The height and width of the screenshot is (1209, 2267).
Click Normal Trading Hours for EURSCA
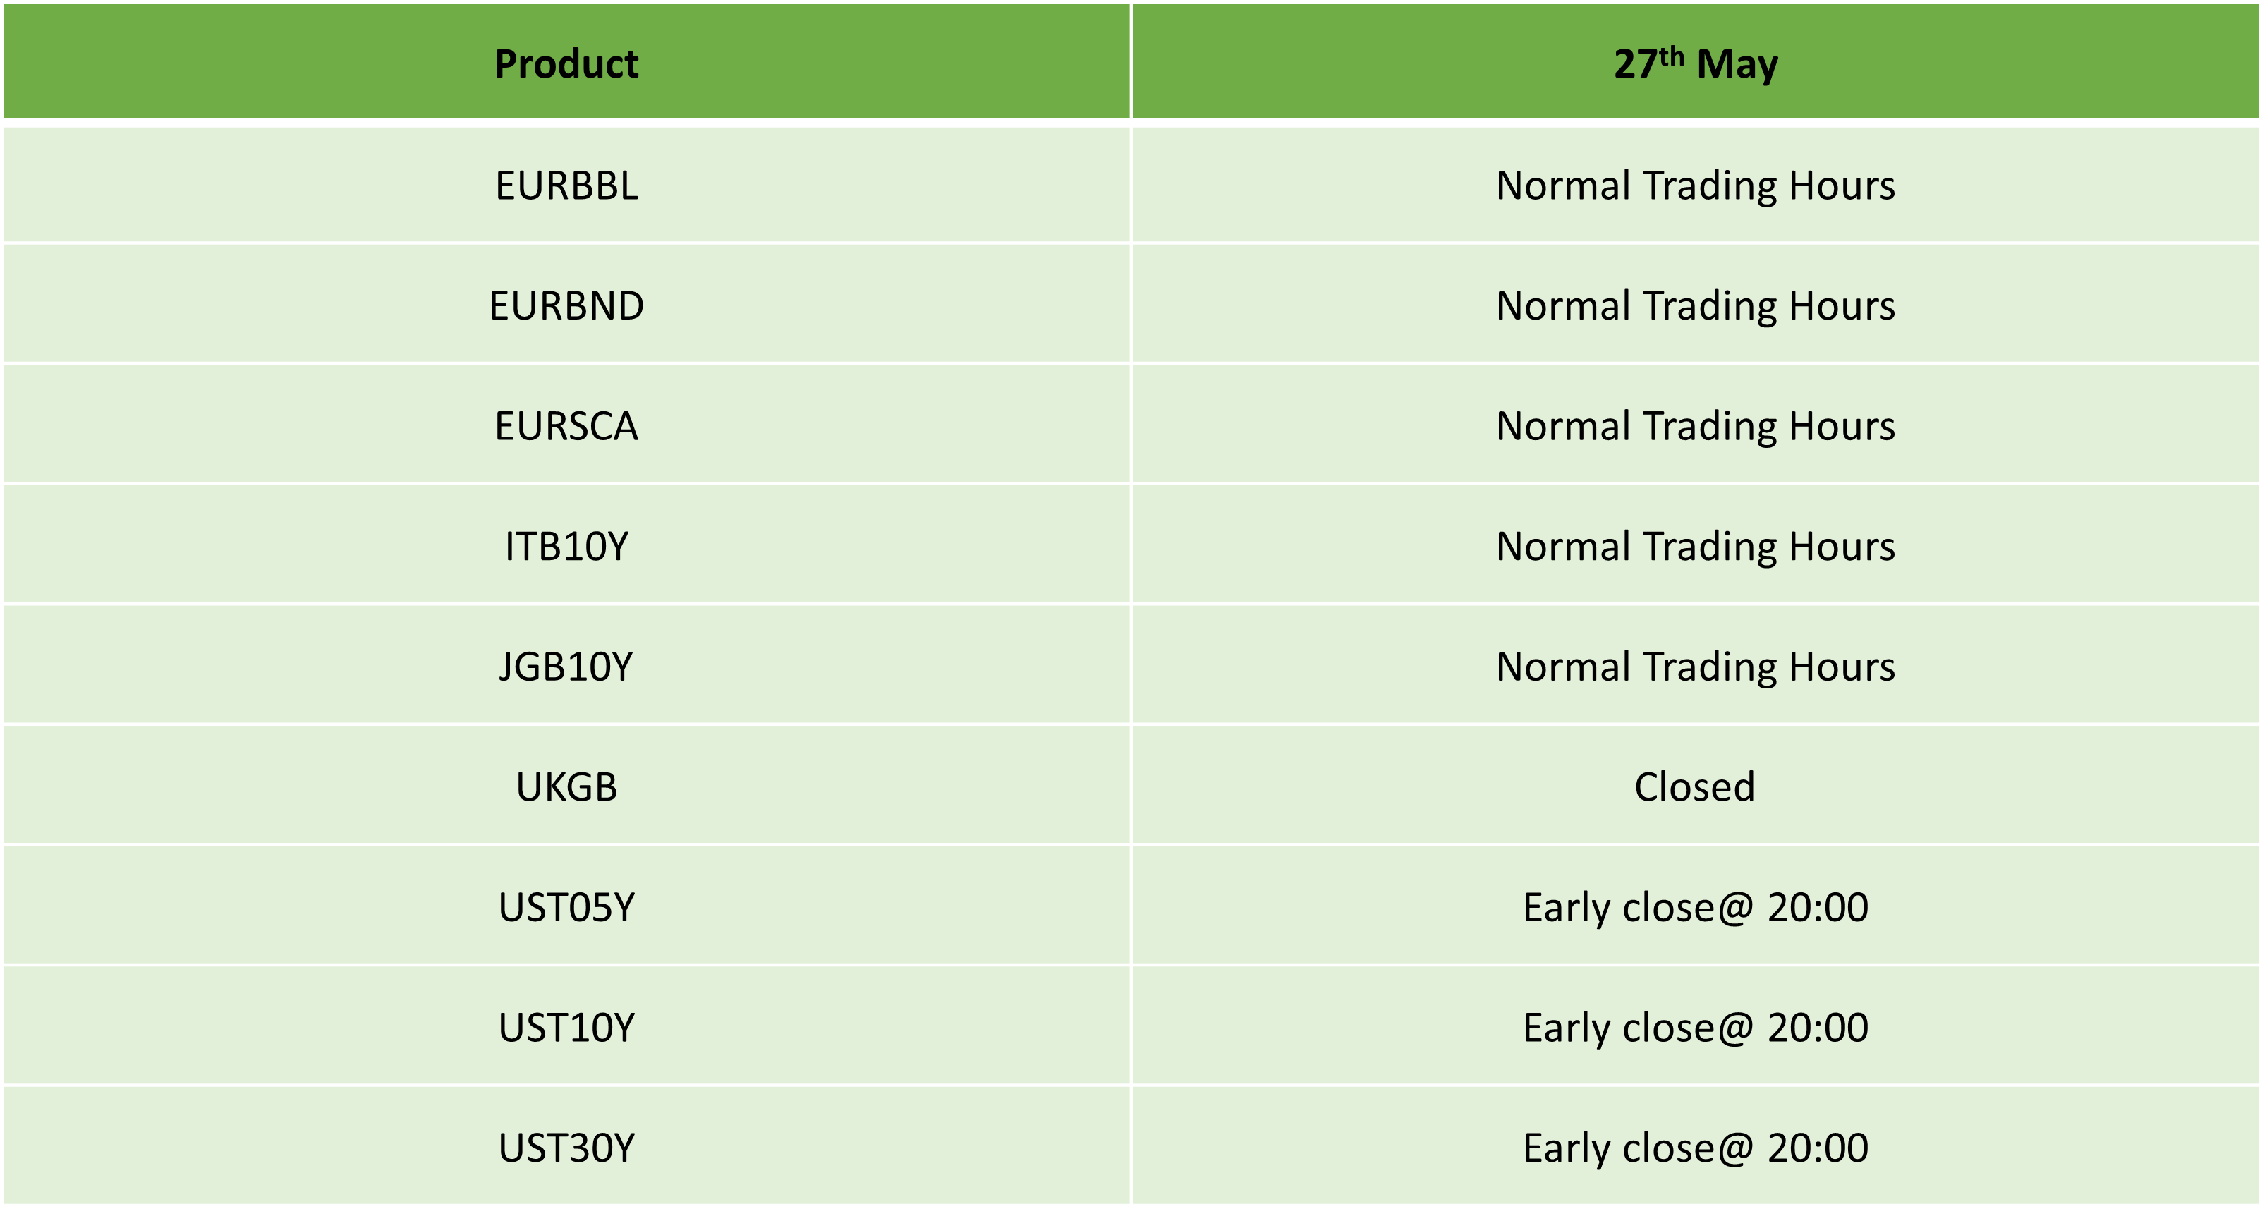click(1695, 426)
